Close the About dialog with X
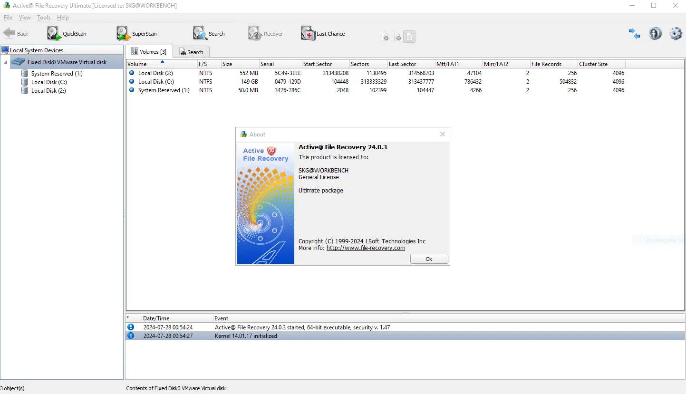This screenshot has width=686, height=394. [x=443, y=135]
